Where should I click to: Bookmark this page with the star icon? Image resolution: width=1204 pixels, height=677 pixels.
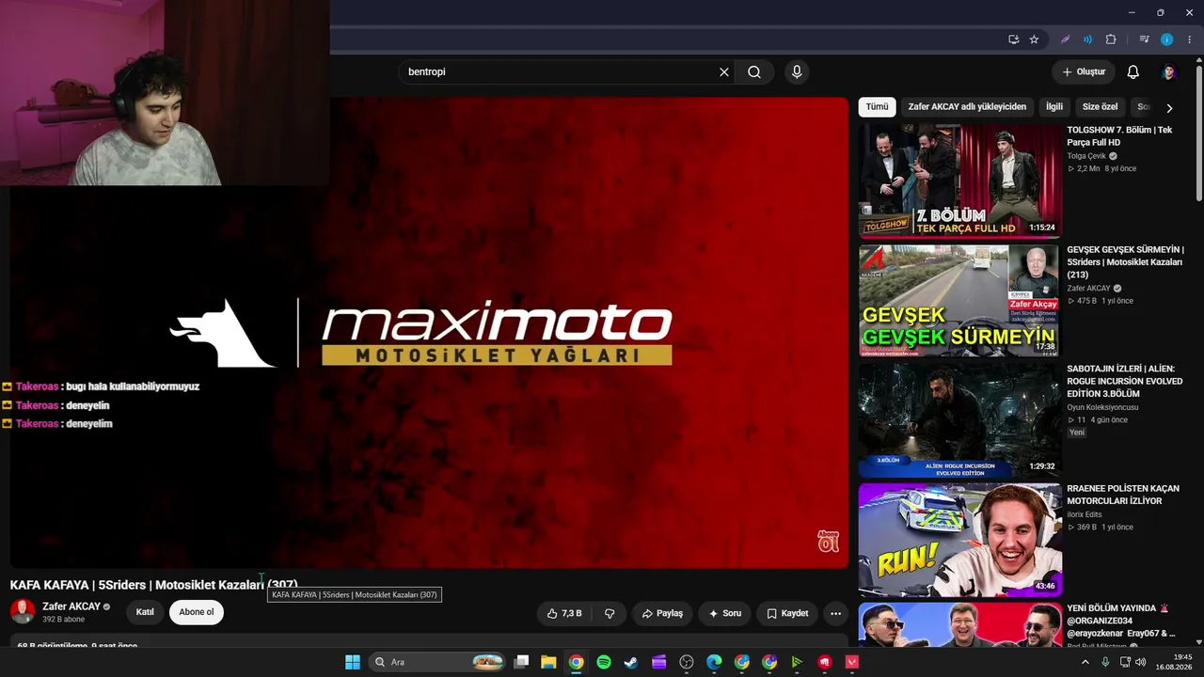(1034, 39)
